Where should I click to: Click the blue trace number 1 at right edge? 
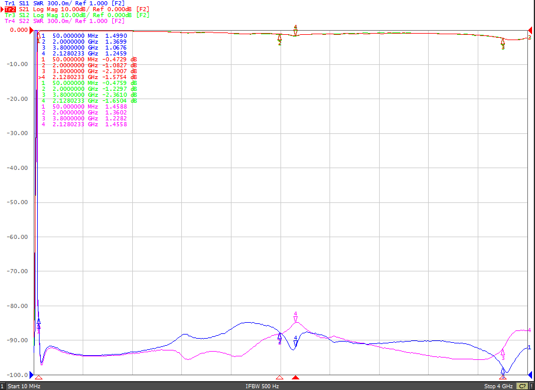(529, 347)
